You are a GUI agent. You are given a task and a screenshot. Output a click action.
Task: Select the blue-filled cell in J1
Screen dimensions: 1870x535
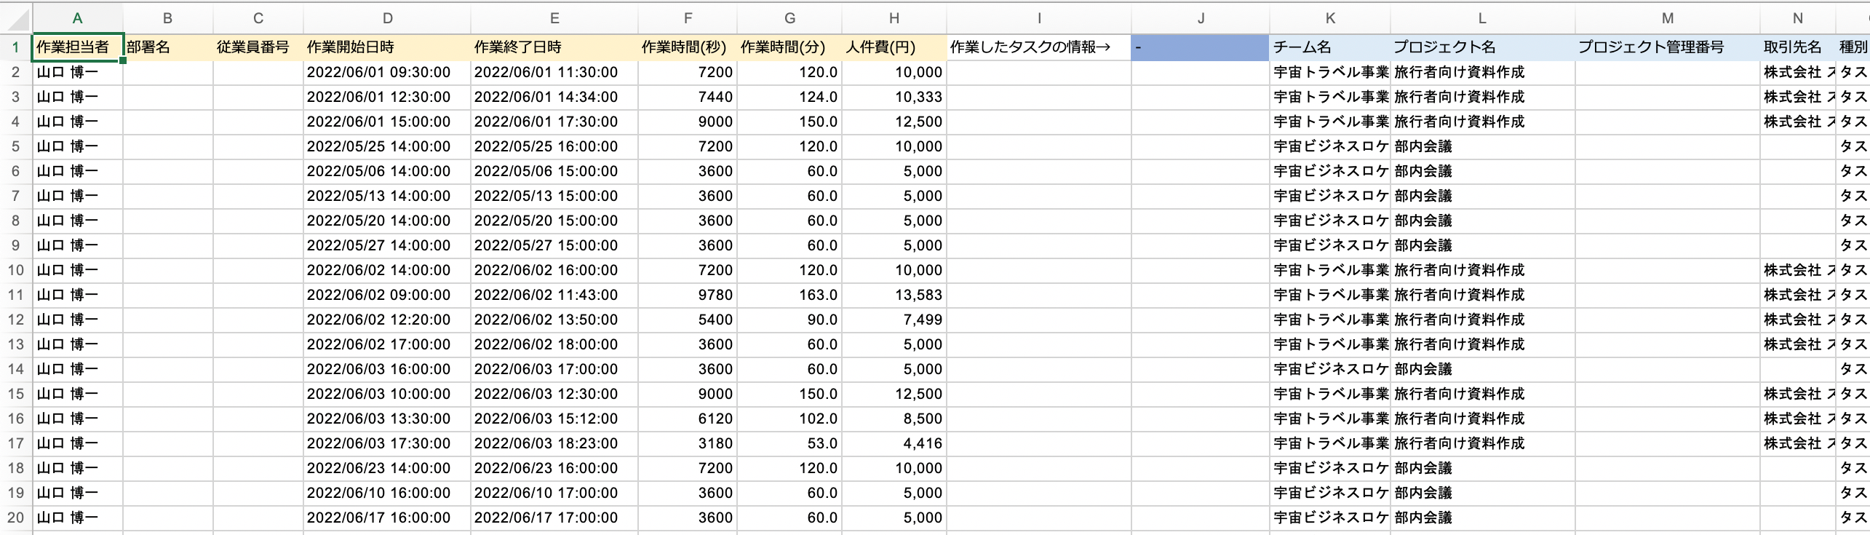(1200, 47)
